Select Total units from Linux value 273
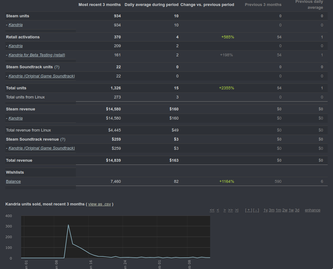This screenshot has width=333, height=269. [x=117, y=97]
